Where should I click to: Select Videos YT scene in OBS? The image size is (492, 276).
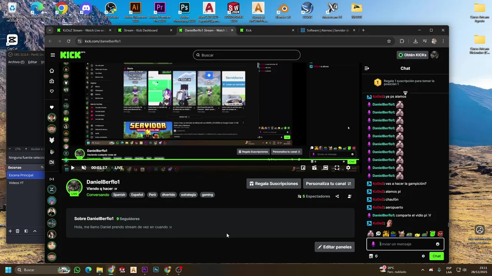pos(26,183)
